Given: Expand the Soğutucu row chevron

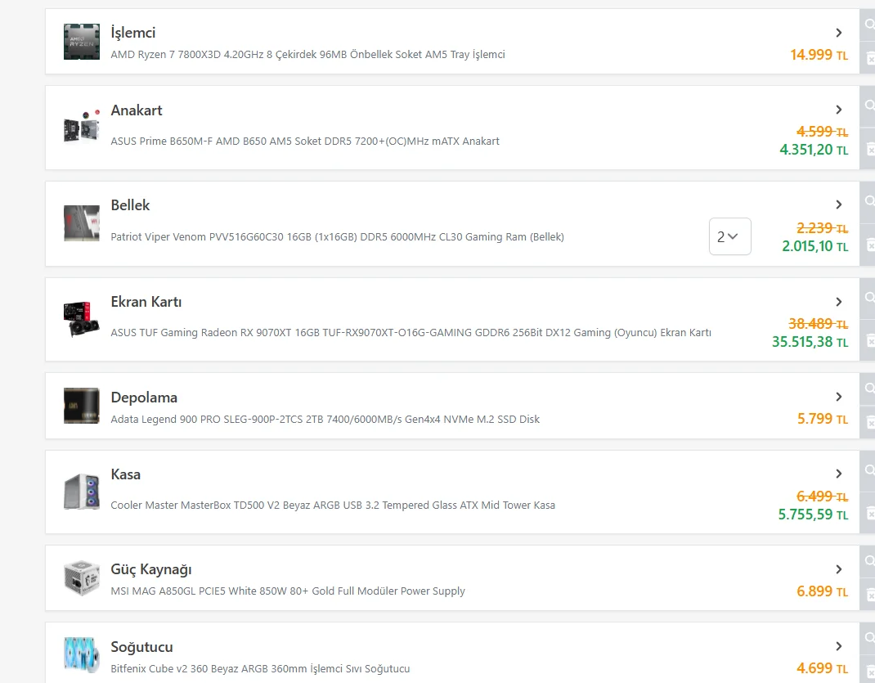Looking at the screenshot, I should point(839,646).
